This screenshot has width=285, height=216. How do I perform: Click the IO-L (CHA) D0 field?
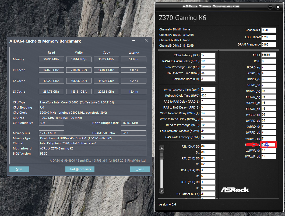coord(208,170)
